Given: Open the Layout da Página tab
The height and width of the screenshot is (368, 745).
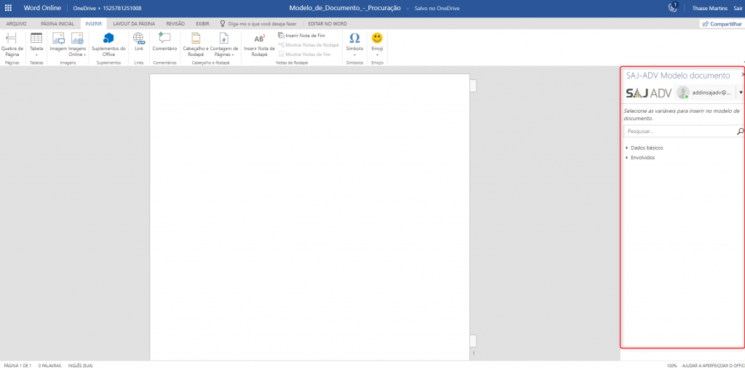Looking at the screenshot, I should [x=134, y=23].
